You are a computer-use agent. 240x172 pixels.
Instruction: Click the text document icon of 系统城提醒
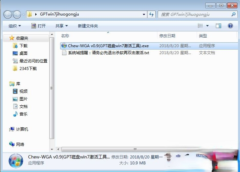64,53
